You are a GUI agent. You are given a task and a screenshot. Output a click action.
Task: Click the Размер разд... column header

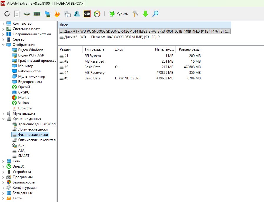click(x=189, y=49)
